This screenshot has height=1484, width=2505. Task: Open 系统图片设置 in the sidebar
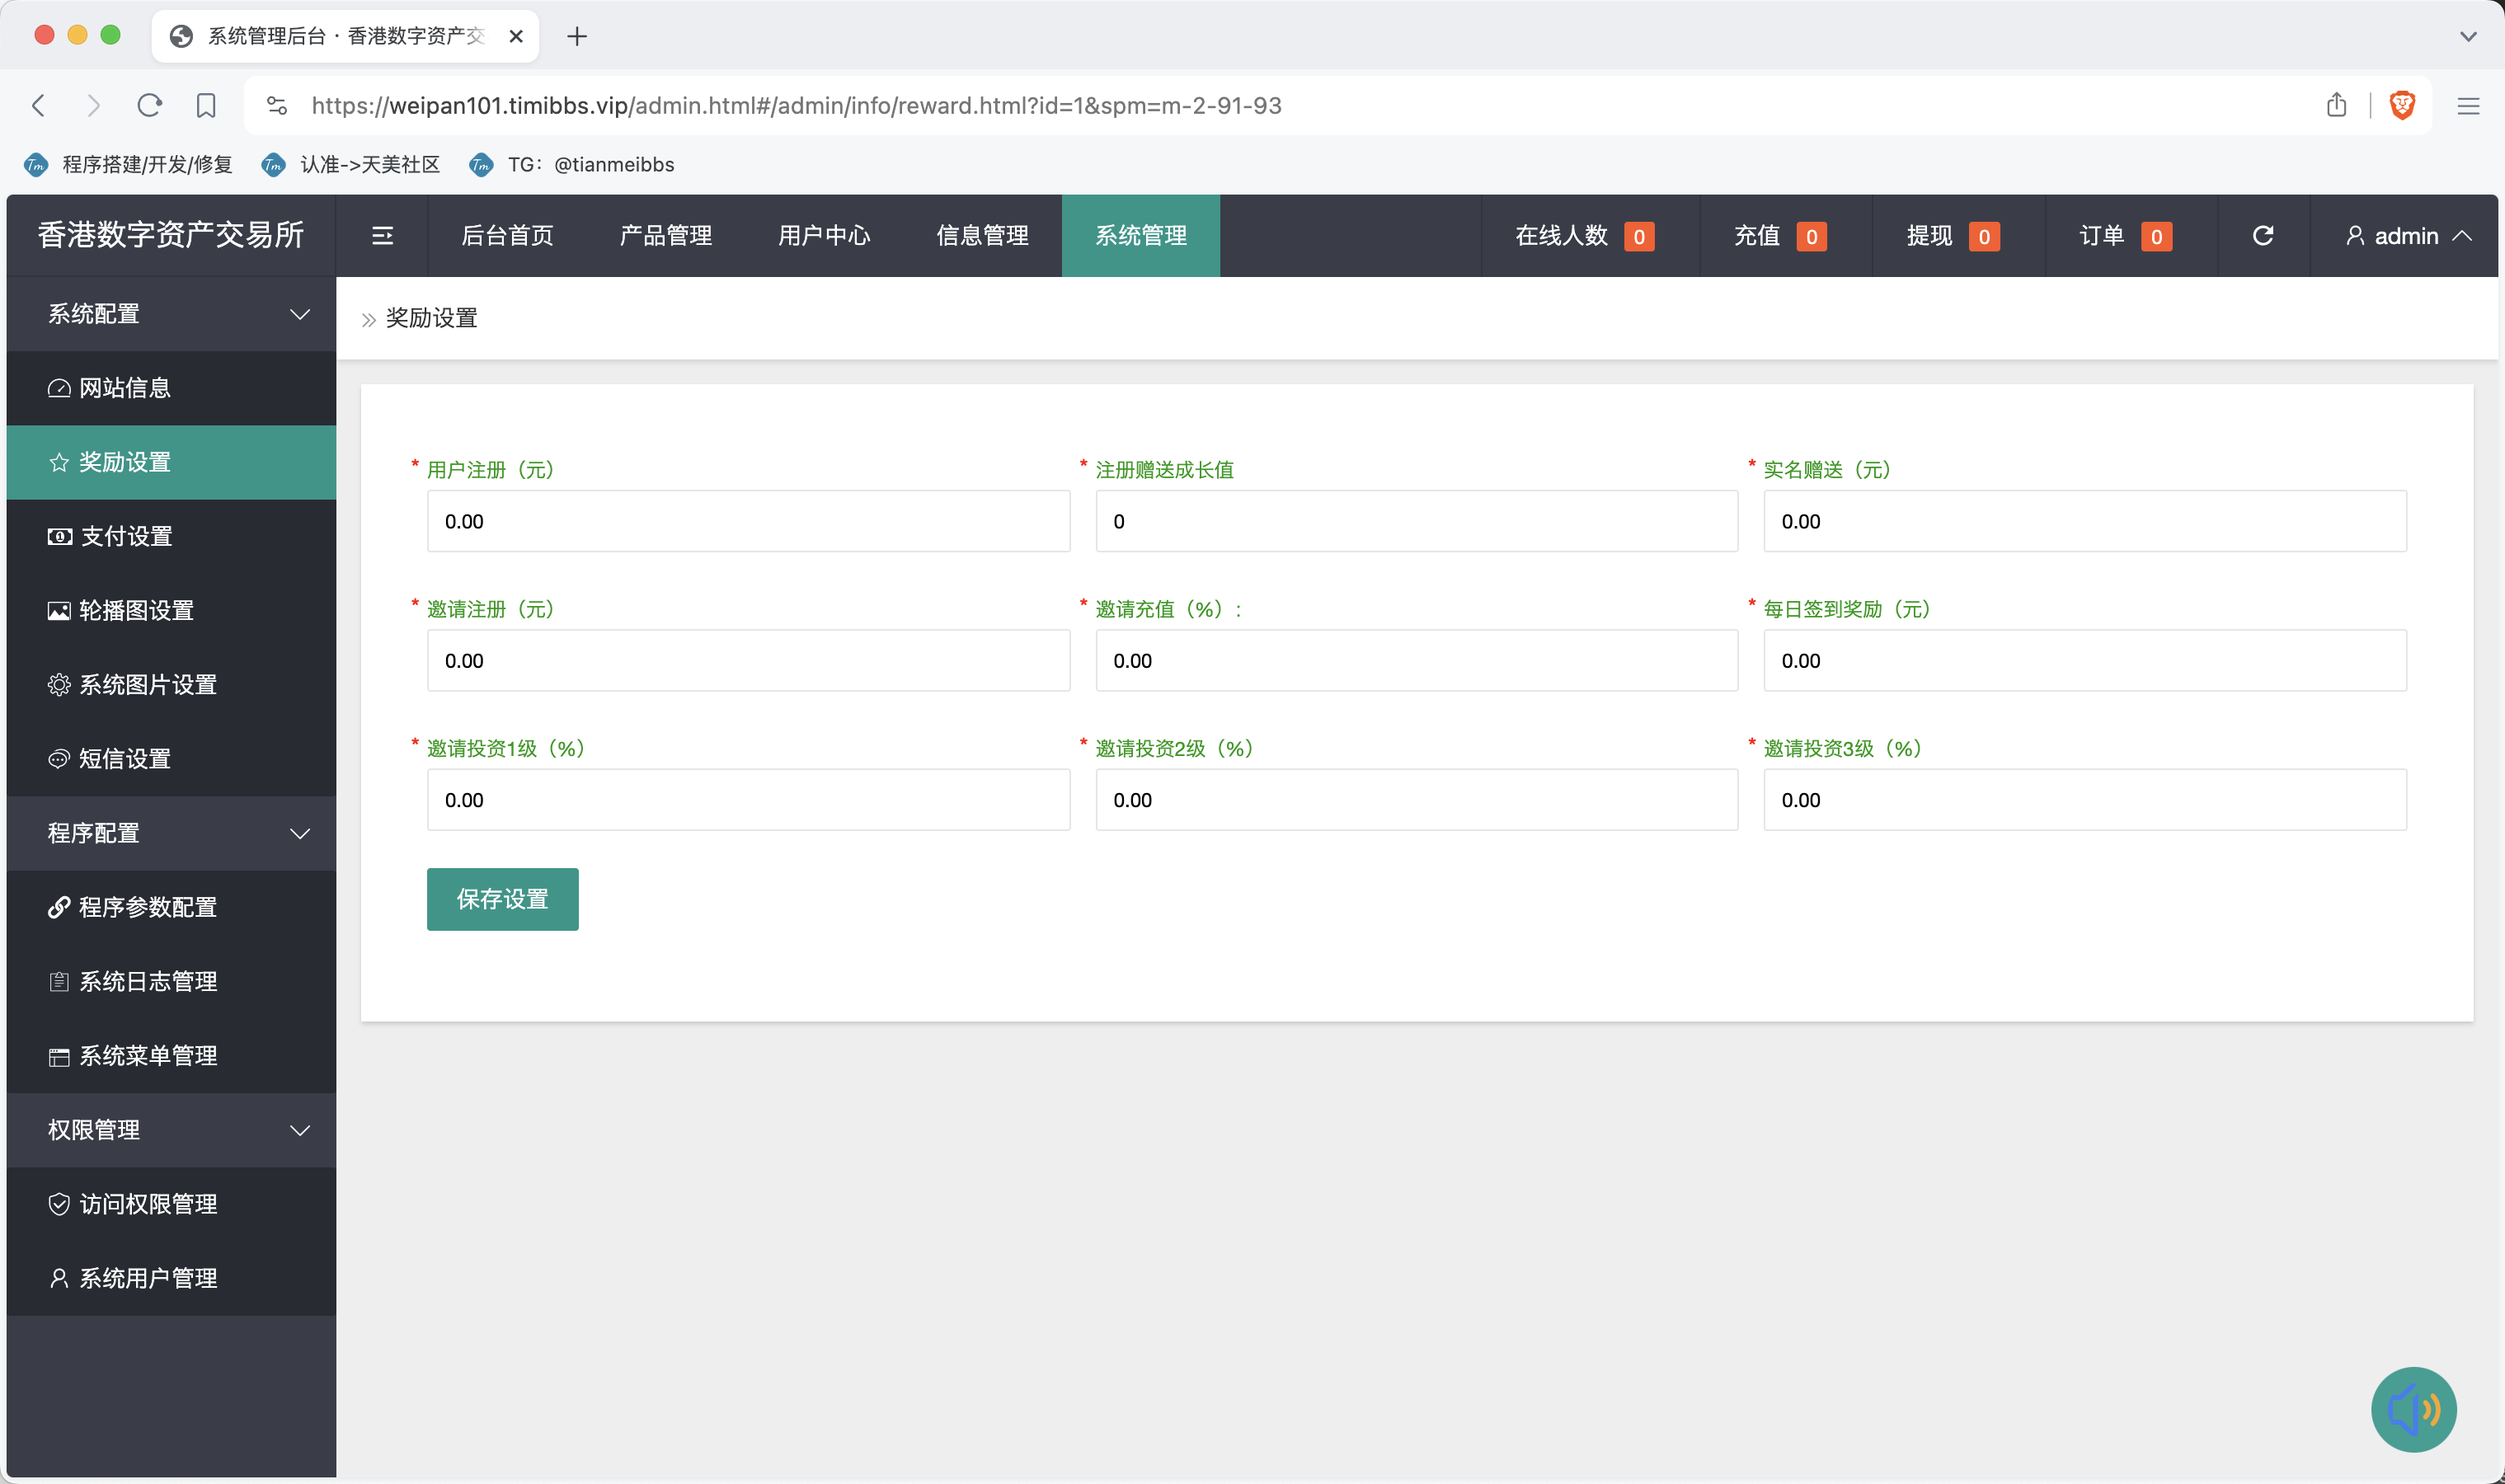(x=171, y=685)
